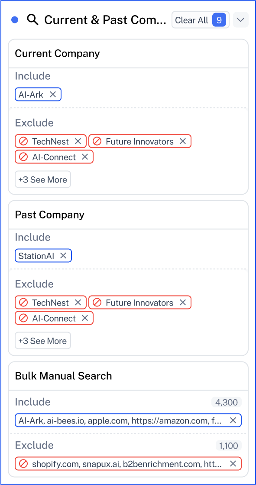Remove AI-Connect from Past Company exclude

(85, 318)
